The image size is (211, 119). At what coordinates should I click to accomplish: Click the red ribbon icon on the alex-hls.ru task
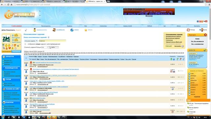tap(31, 69)
